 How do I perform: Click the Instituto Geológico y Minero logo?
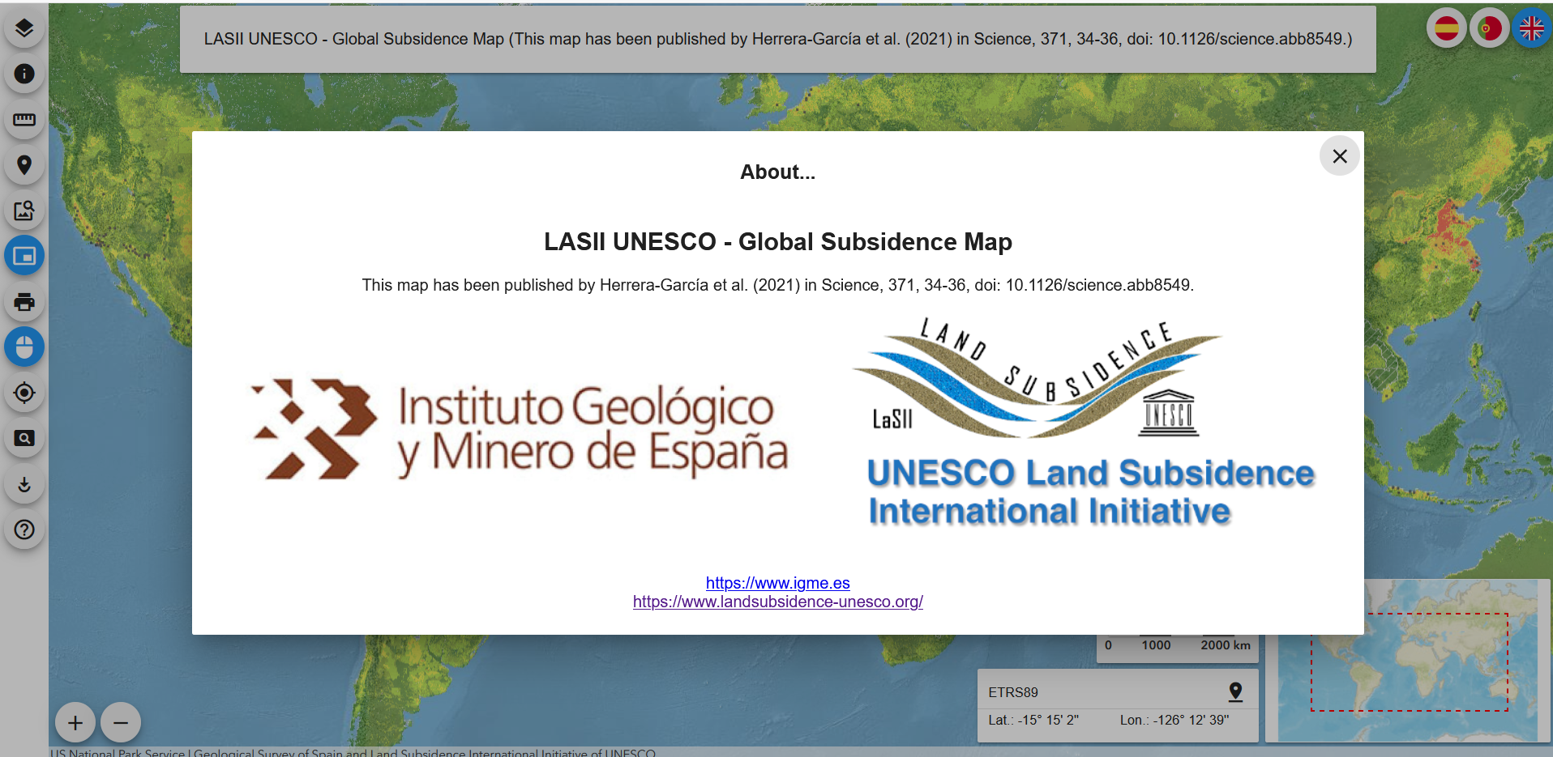coord(520,429)
